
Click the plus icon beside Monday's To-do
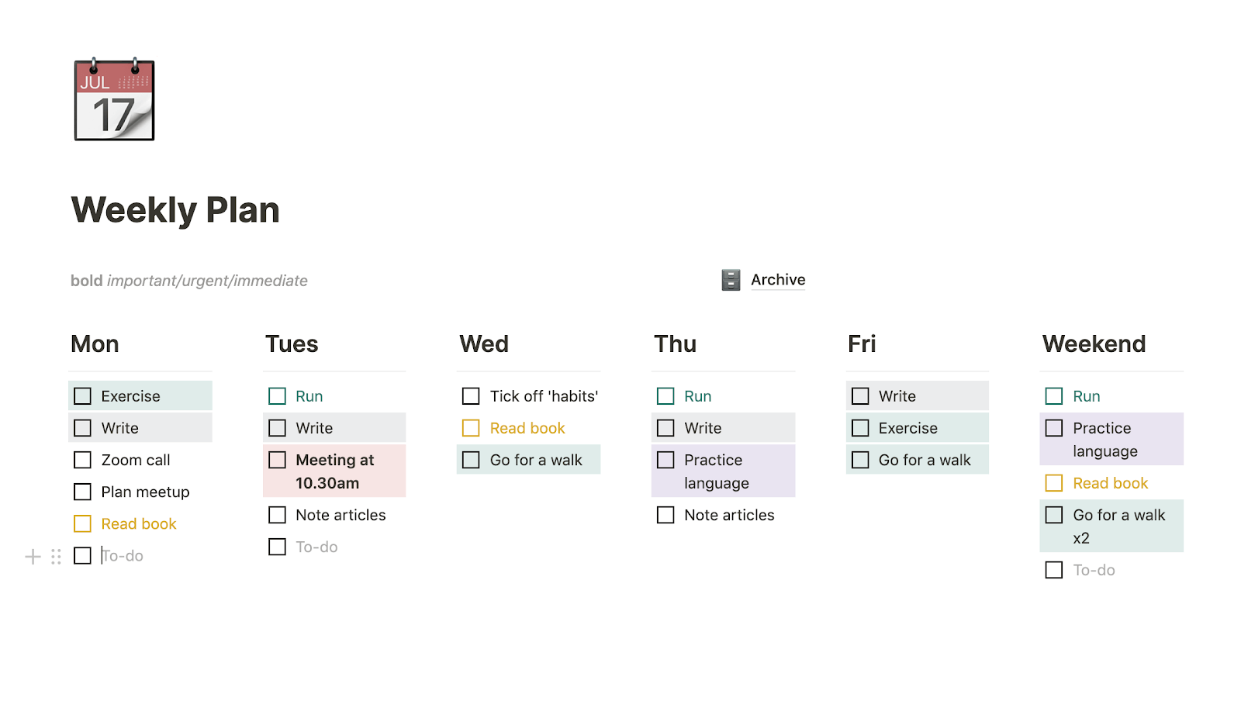click(x=33, y=557)
